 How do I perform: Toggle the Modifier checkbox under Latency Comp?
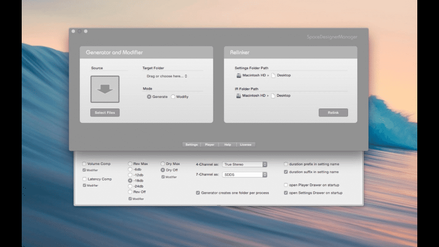(x=84, y=186)
